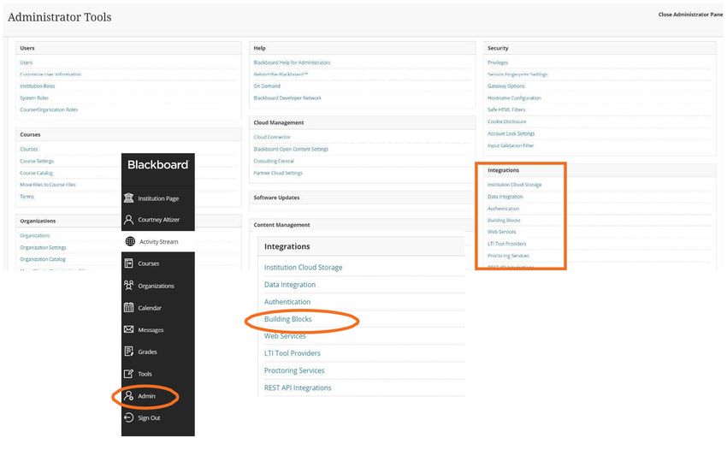Click the Content Management section header
This screenshot has width=727, height=449.
coord(281,224)
